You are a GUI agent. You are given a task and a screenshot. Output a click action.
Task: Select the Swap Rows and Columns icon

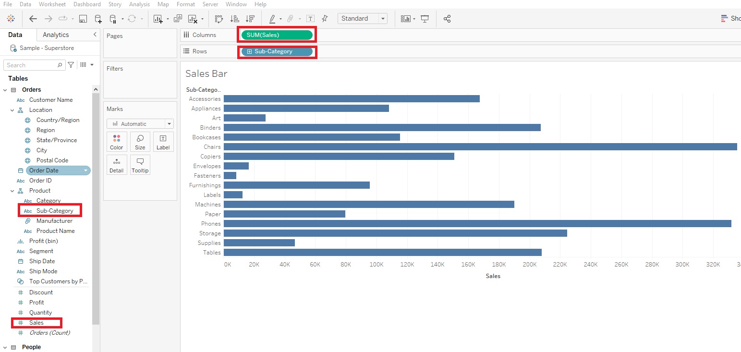(x=219, y=18)
